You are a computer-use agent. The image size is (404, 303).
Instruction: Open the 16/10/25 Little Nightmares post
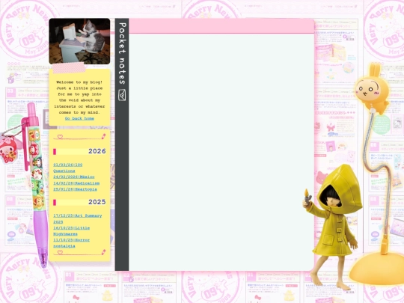72,231
